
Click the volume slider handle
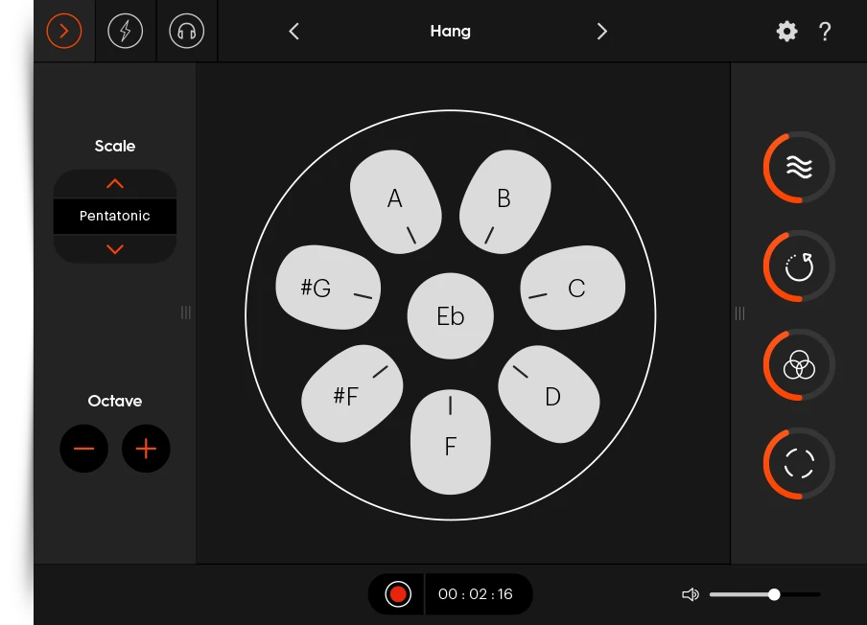(x=774, y=595)
